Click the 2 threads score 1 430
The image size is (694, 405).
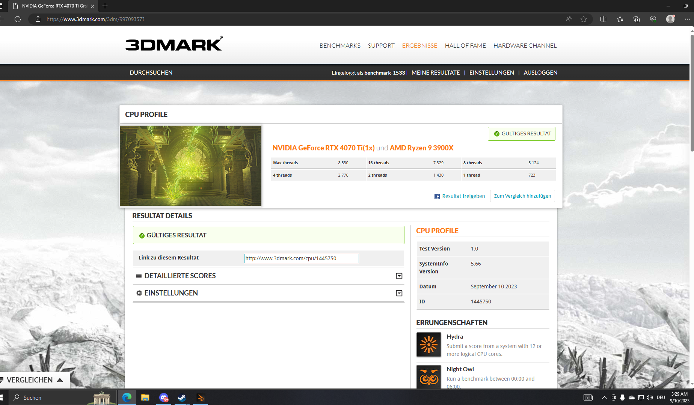438,175
